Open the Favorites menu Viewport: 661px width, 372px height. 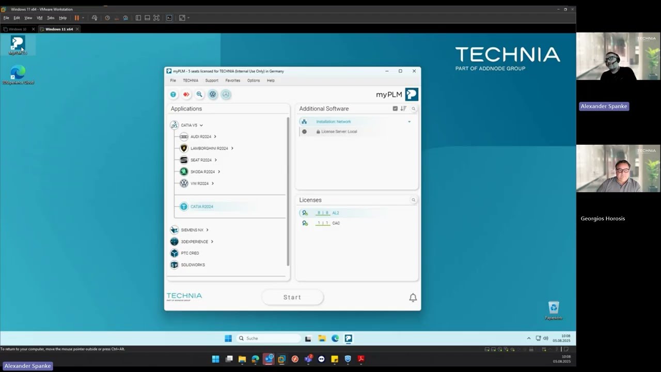tap(233, 81)
